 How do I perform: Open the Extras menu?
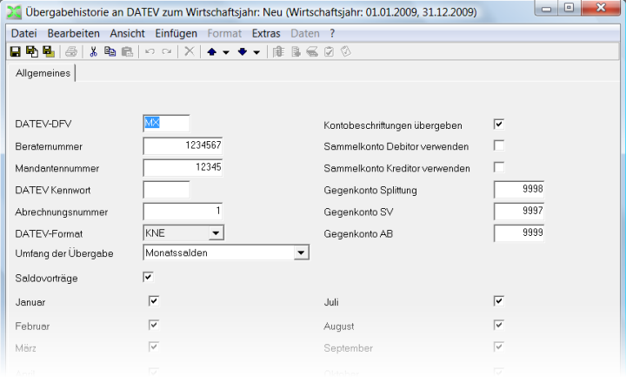click(266, 33)
